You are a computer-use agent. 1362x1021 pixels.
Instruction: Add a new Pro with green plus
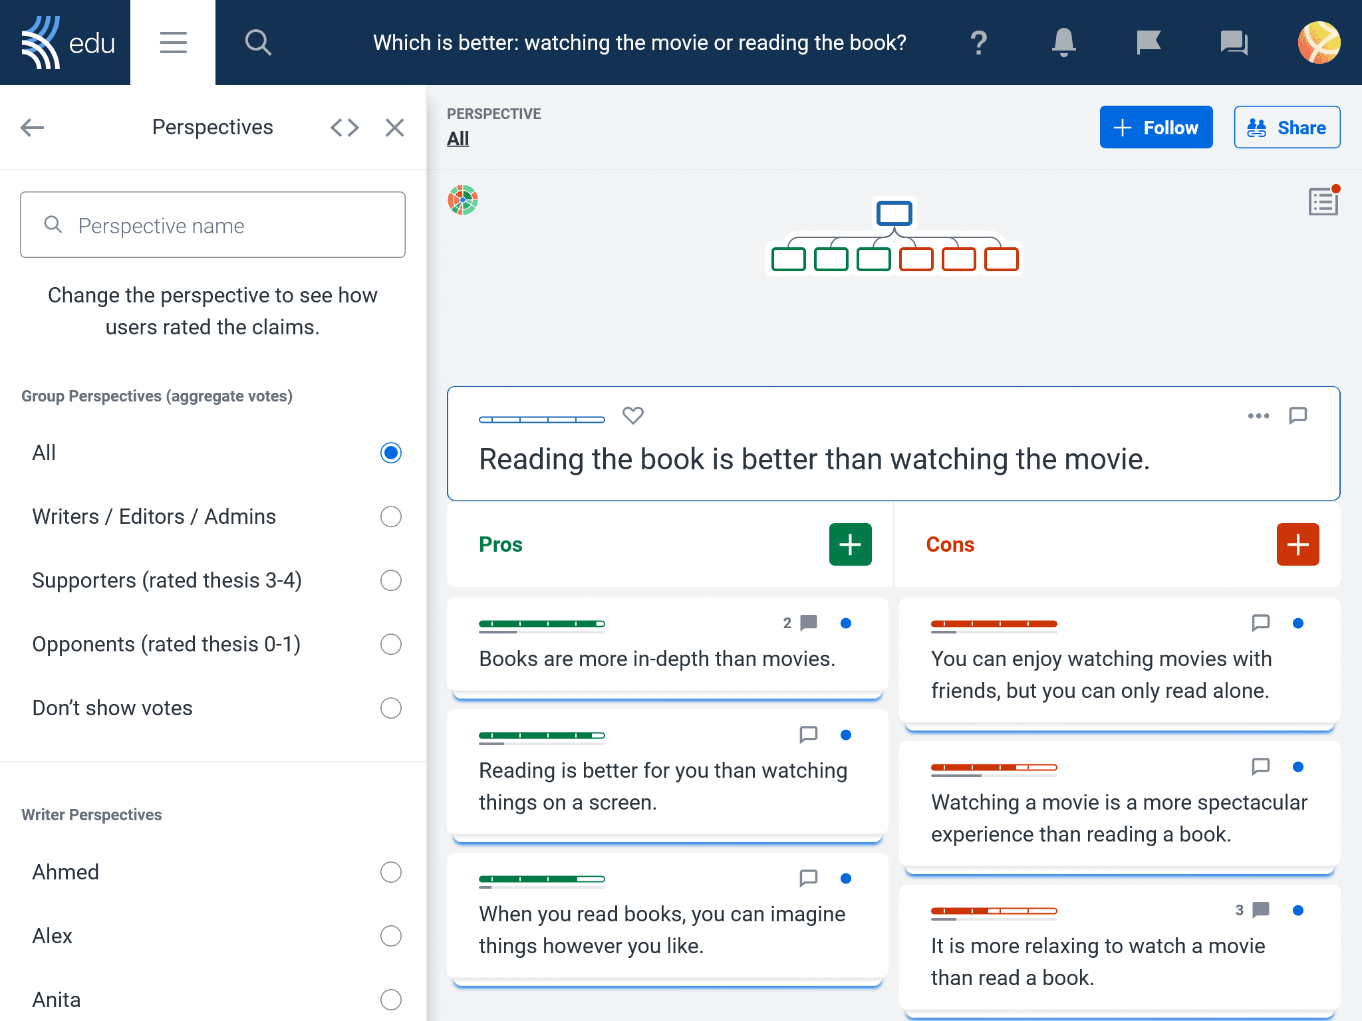[x=850, y=544]
